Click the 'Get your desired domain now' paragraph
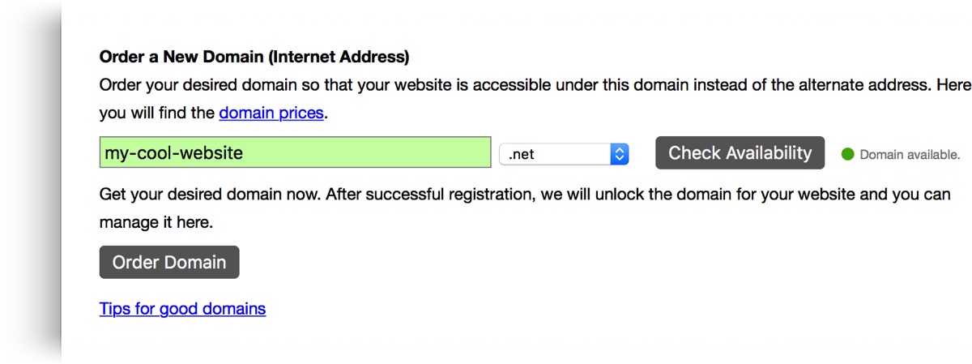The height and width of the screenshot is (364, 972). [x=525, y=208]
